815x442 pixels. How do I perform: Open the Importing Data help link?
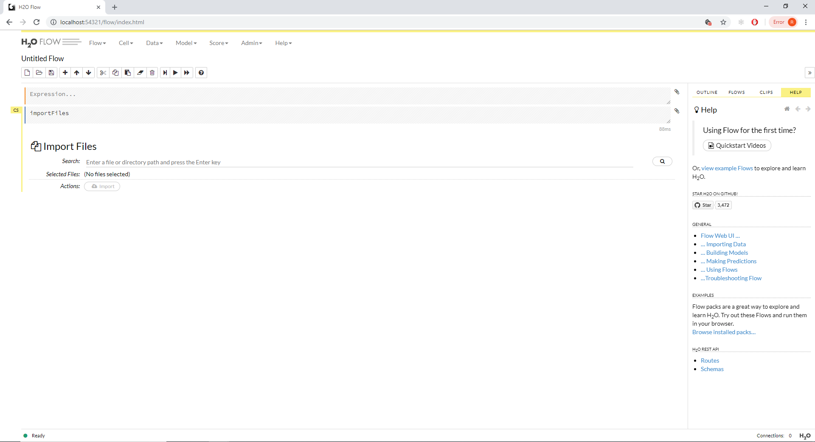click(723, 244)
